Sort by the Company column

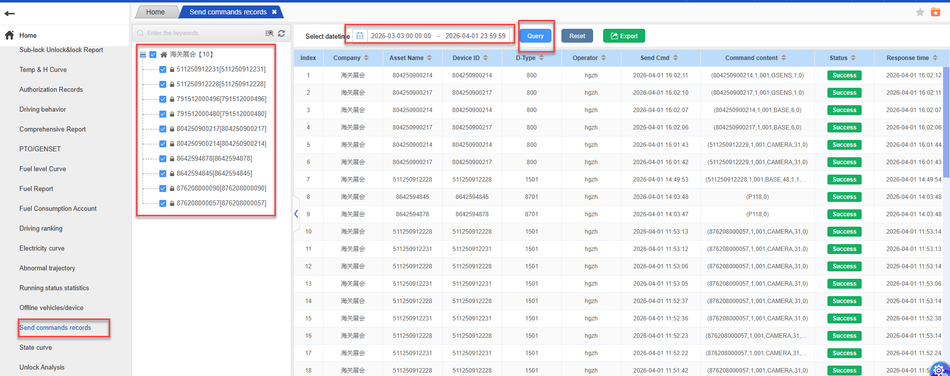point(366,58)
